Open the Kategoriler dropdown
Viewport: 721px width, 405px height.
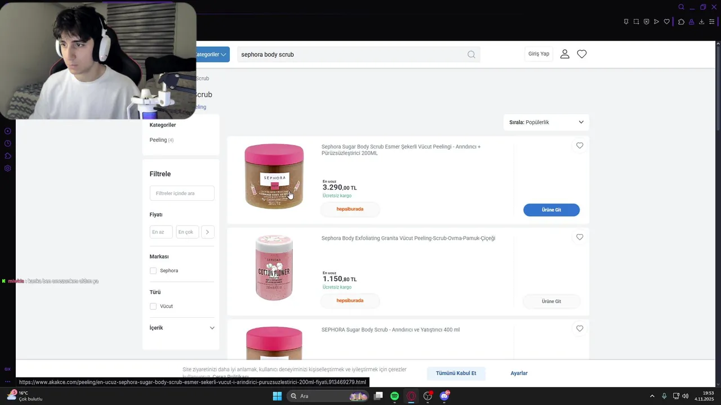[213, 55]
